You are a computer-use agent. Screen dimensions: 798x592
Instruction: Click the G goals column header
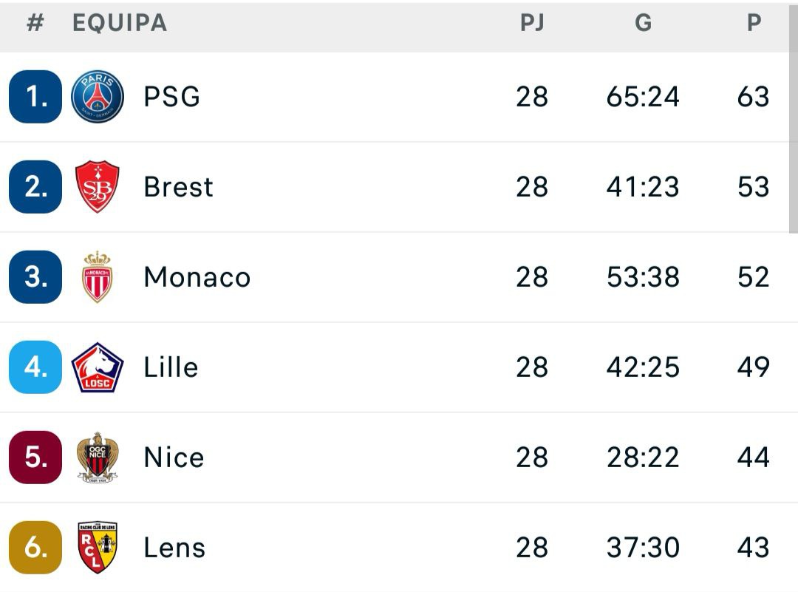coord(644,23)
